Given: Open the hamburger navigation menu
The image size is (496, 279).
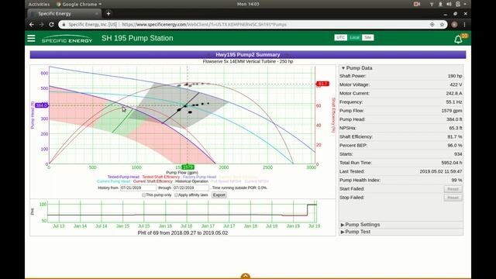Looking at the screenshot, I should [31, 38].
